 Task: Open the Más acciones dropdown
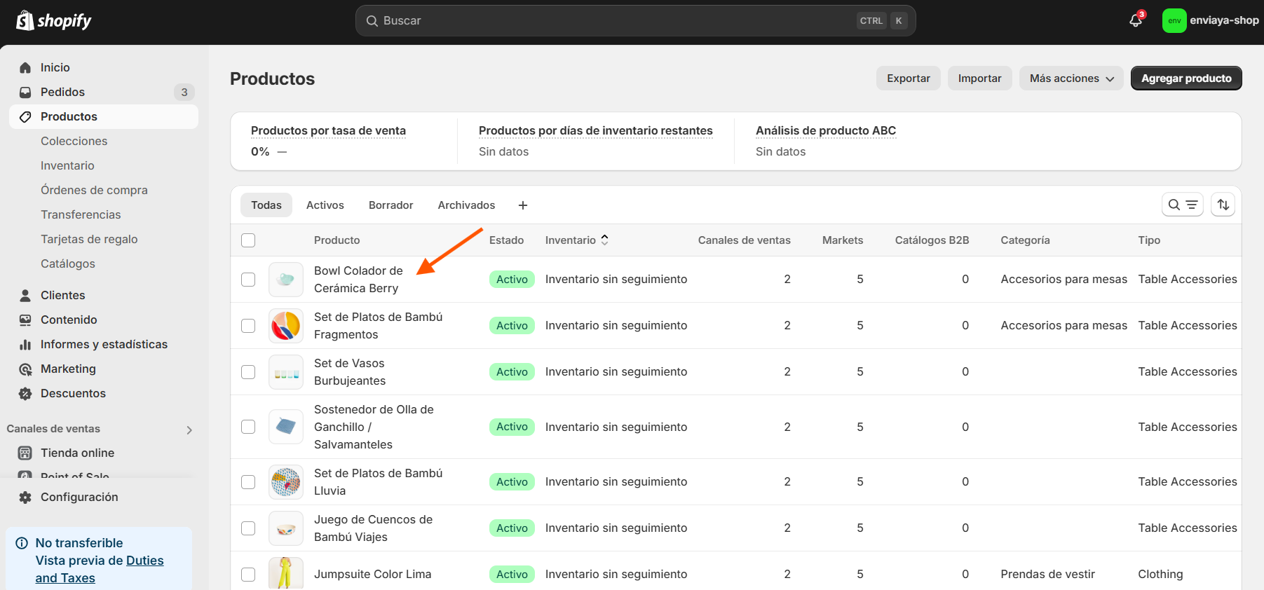[x=1071, y=78]
